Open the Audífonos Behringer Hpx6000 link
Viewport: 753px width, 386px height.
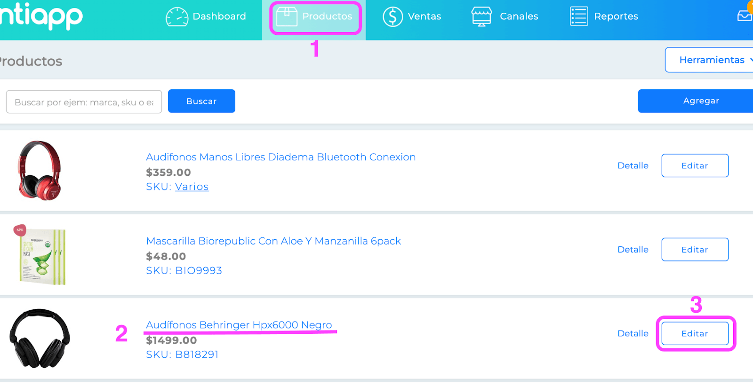[x=239, y=325]
